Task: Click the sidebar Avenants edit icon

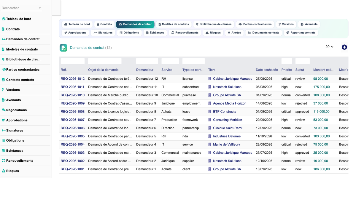Action: point(4,100)
